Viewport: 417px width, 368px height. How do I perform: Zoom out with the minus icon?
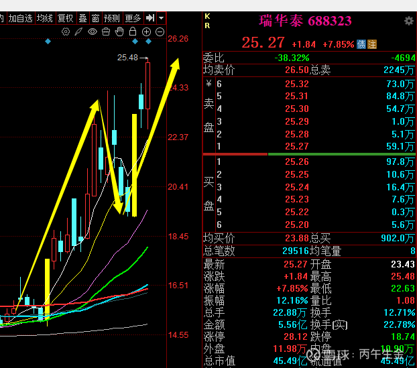[160, 32]
